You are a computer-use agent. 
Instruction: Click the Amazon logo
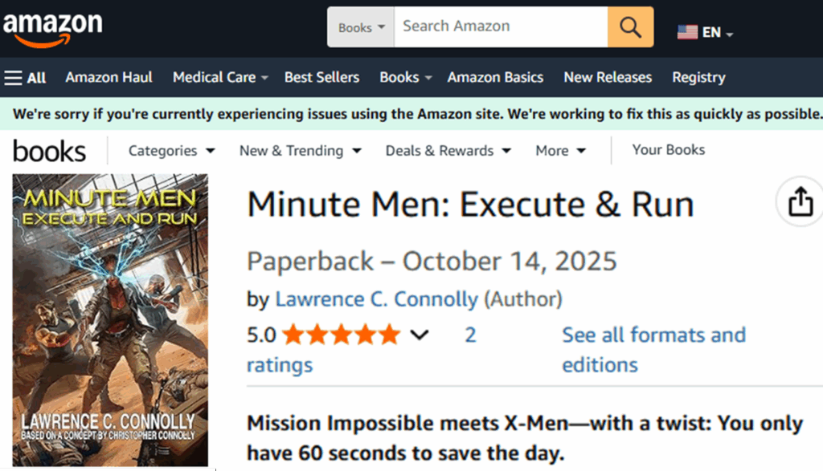pyautogui.click(x=53, y=29)
